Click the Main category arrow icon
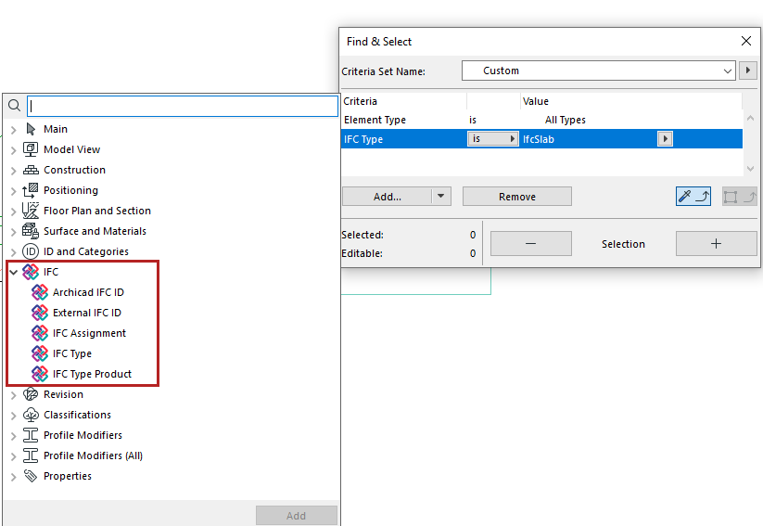The height and width of the screenshot is (526, 763). point(31,129)
